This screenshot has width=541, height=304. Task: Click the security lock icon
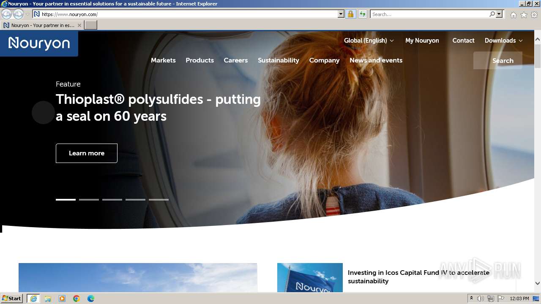click(x=350, y=14)
